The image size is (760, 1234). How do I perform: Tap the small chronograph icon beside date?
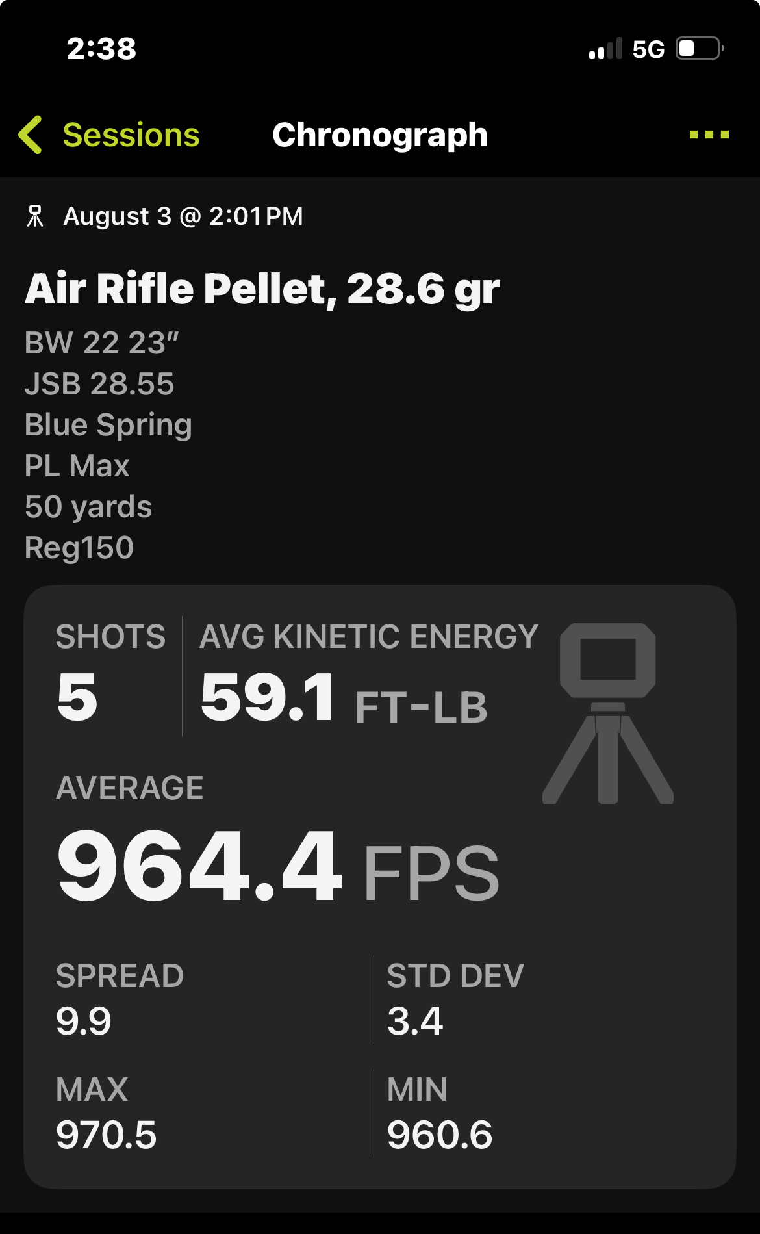[x=35, y=216]
